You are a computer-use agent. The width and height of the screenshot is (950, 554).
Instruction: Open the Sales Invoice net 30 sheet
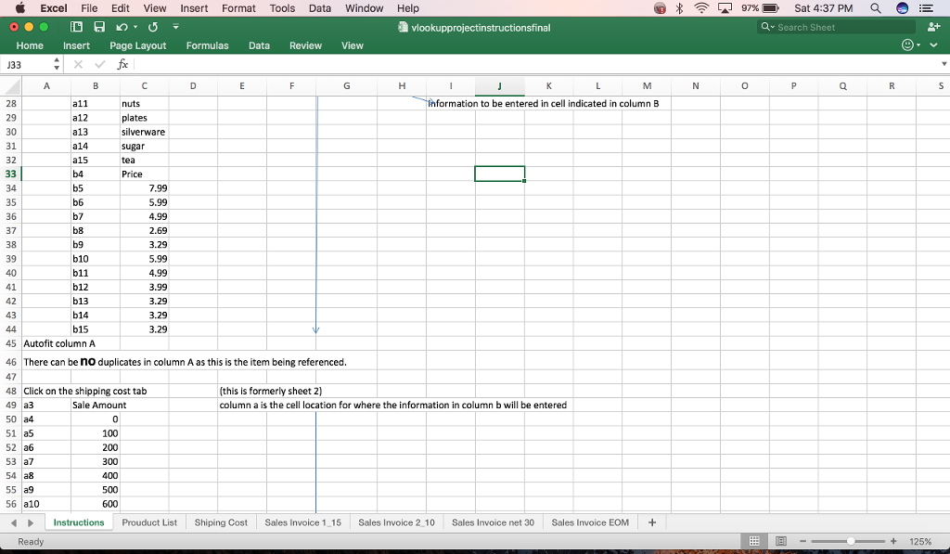coord(494,522)
